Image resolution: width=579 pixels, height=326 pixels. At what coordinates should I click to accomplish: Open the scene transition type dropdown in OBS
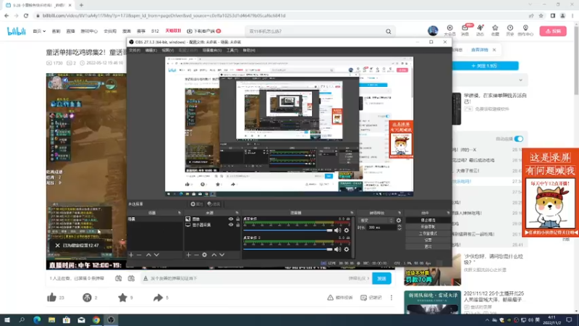pos(376,220)
